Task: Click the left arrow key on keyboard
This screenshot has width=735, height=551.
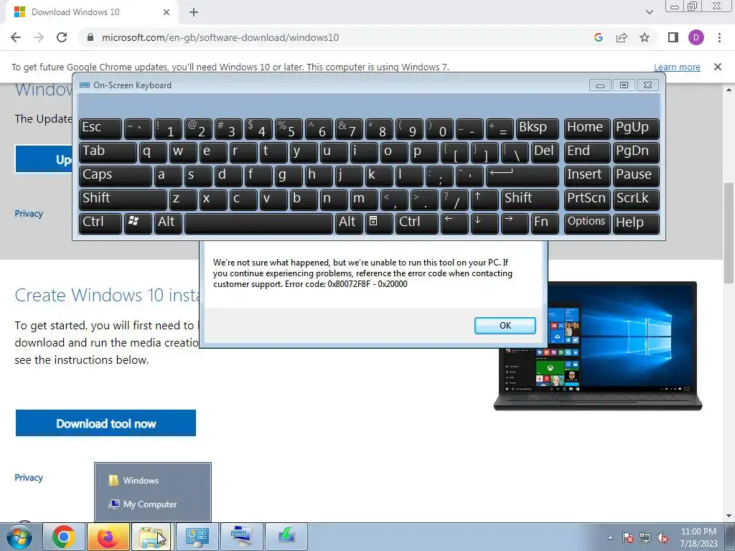Action: point(454,223)
